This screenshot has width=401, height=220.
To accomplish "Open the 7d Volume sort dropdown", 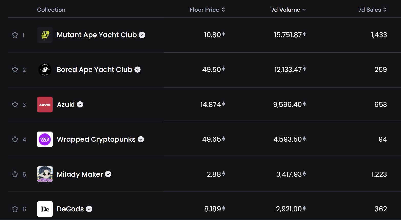I will coord(288,10).
